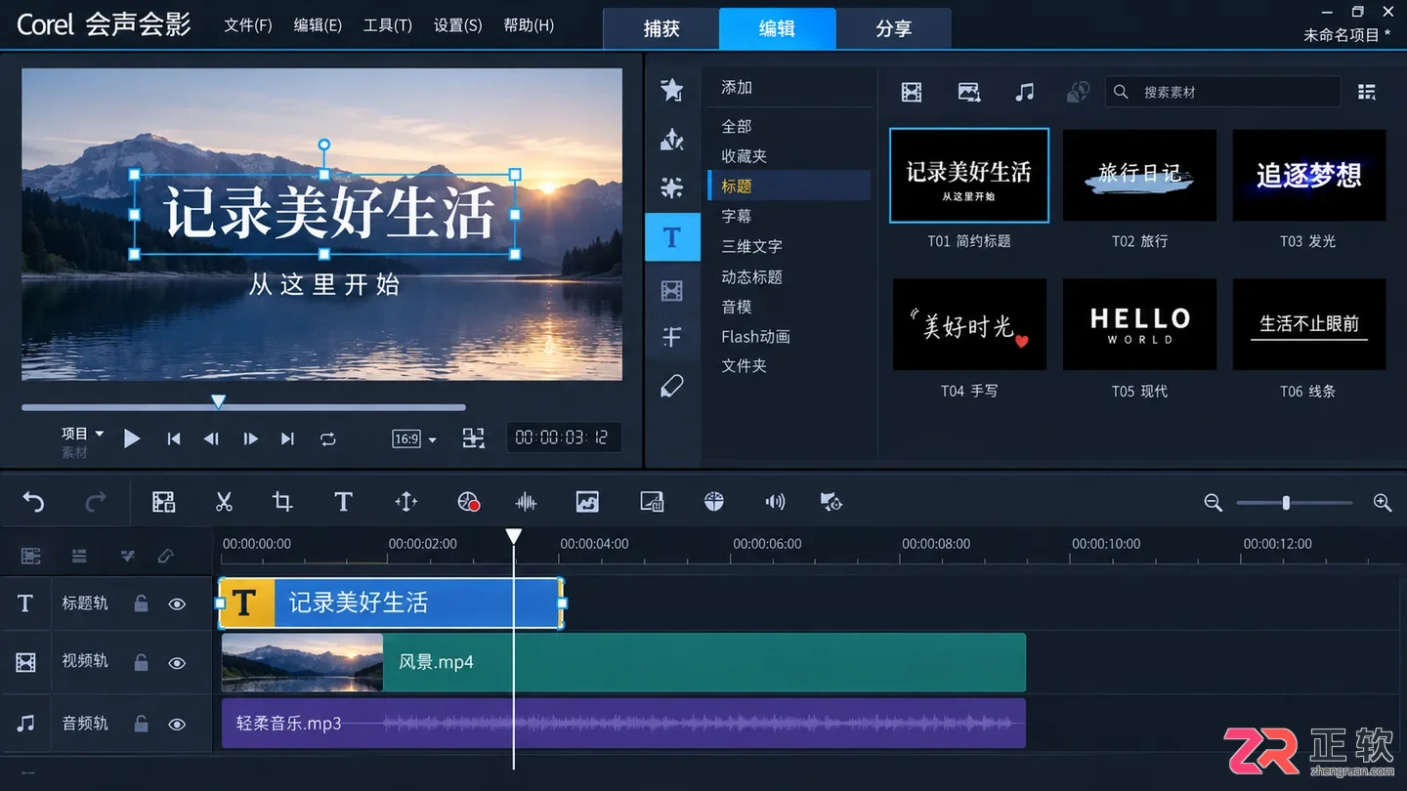The image size is (1407, 791).
Task: Toggle visibility eye of 音频轨 track
Action: (177, 725)
